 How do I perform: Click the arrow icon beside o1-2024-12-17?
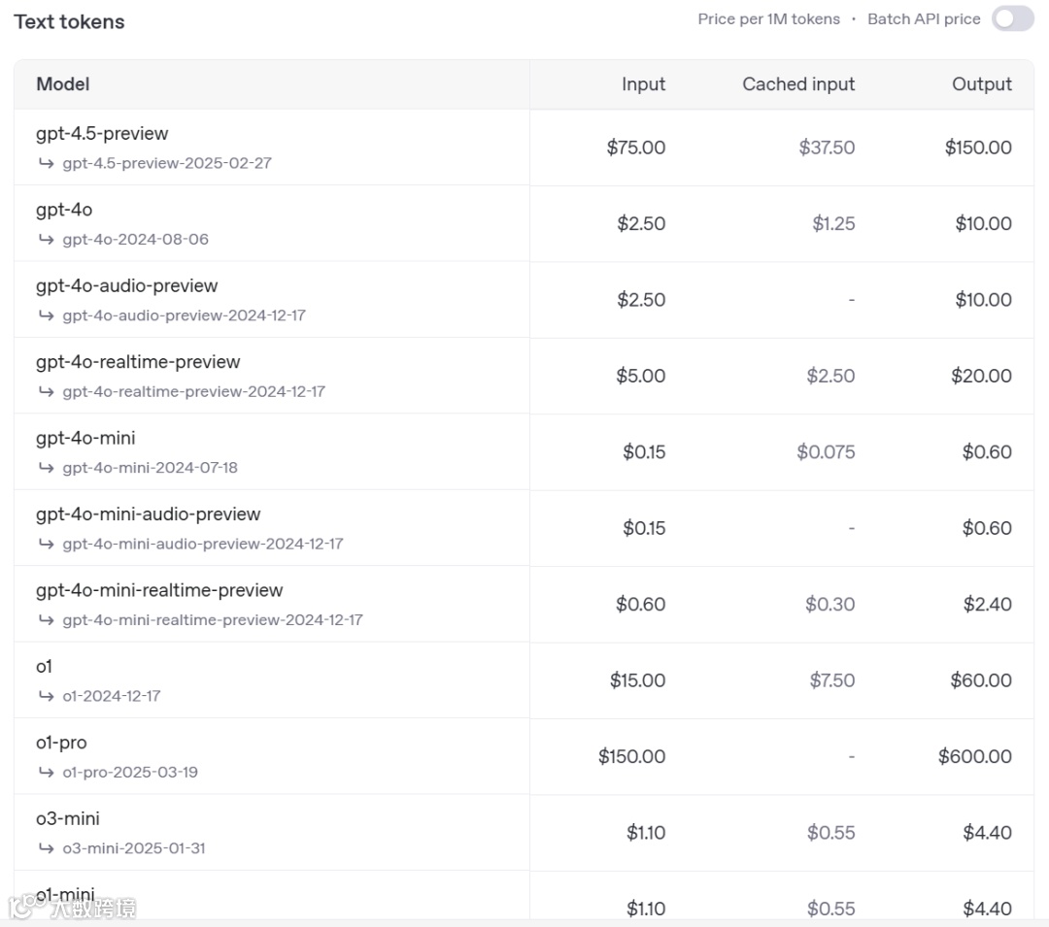(x=46, y=696)
